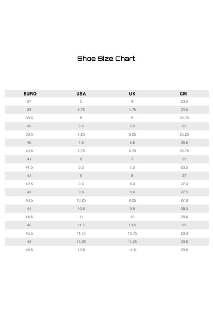Image resolution: width=213 pixels, height=316 pixels.
Task: Click the UK size 9.25 cell
Action: (132, 200)
